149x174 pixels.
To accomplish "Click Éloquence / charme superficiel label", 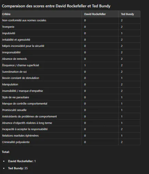I will click(x=20, y=65).
